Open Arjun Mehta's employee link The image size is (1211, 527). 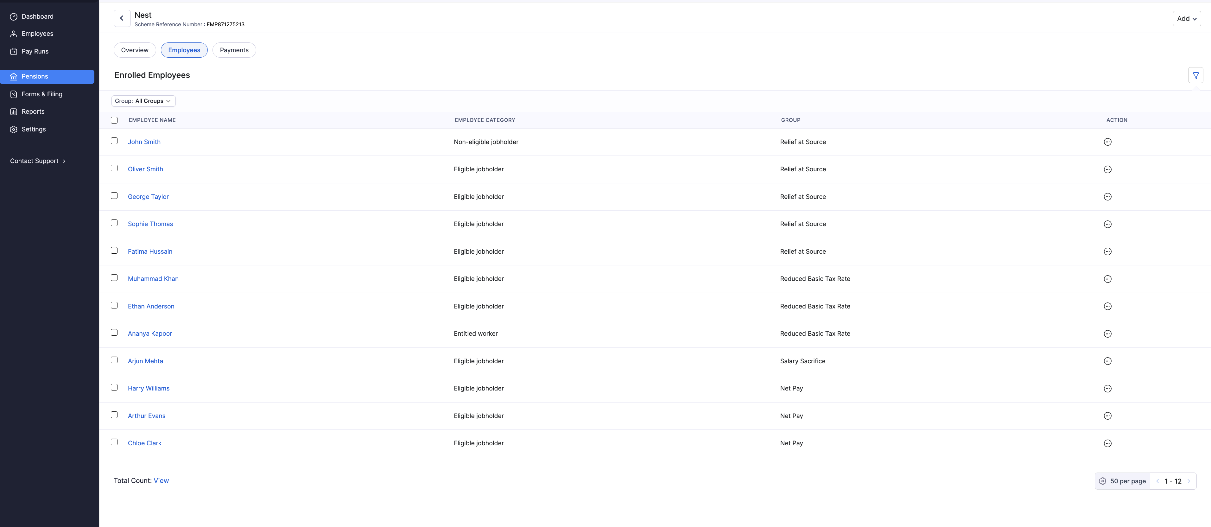coord(146,361)
